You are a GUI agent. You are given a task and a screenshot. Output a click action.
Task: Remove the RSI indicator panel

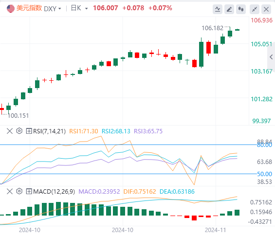[x=10, y=131]
